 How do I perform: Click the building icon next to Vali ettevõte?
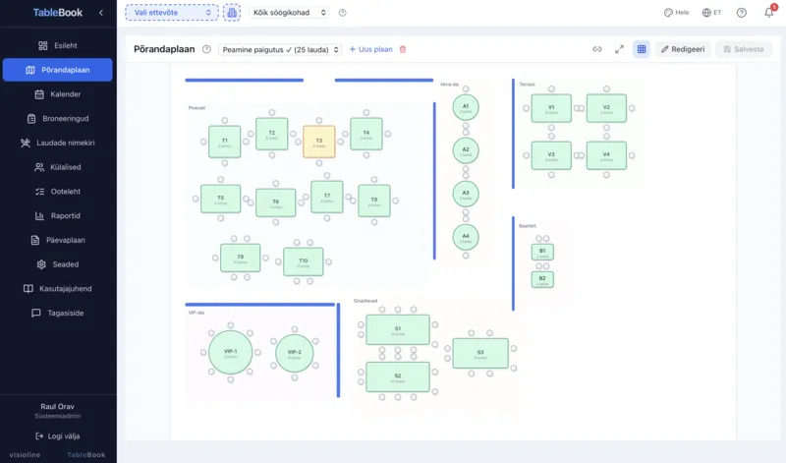pos(232,13)
